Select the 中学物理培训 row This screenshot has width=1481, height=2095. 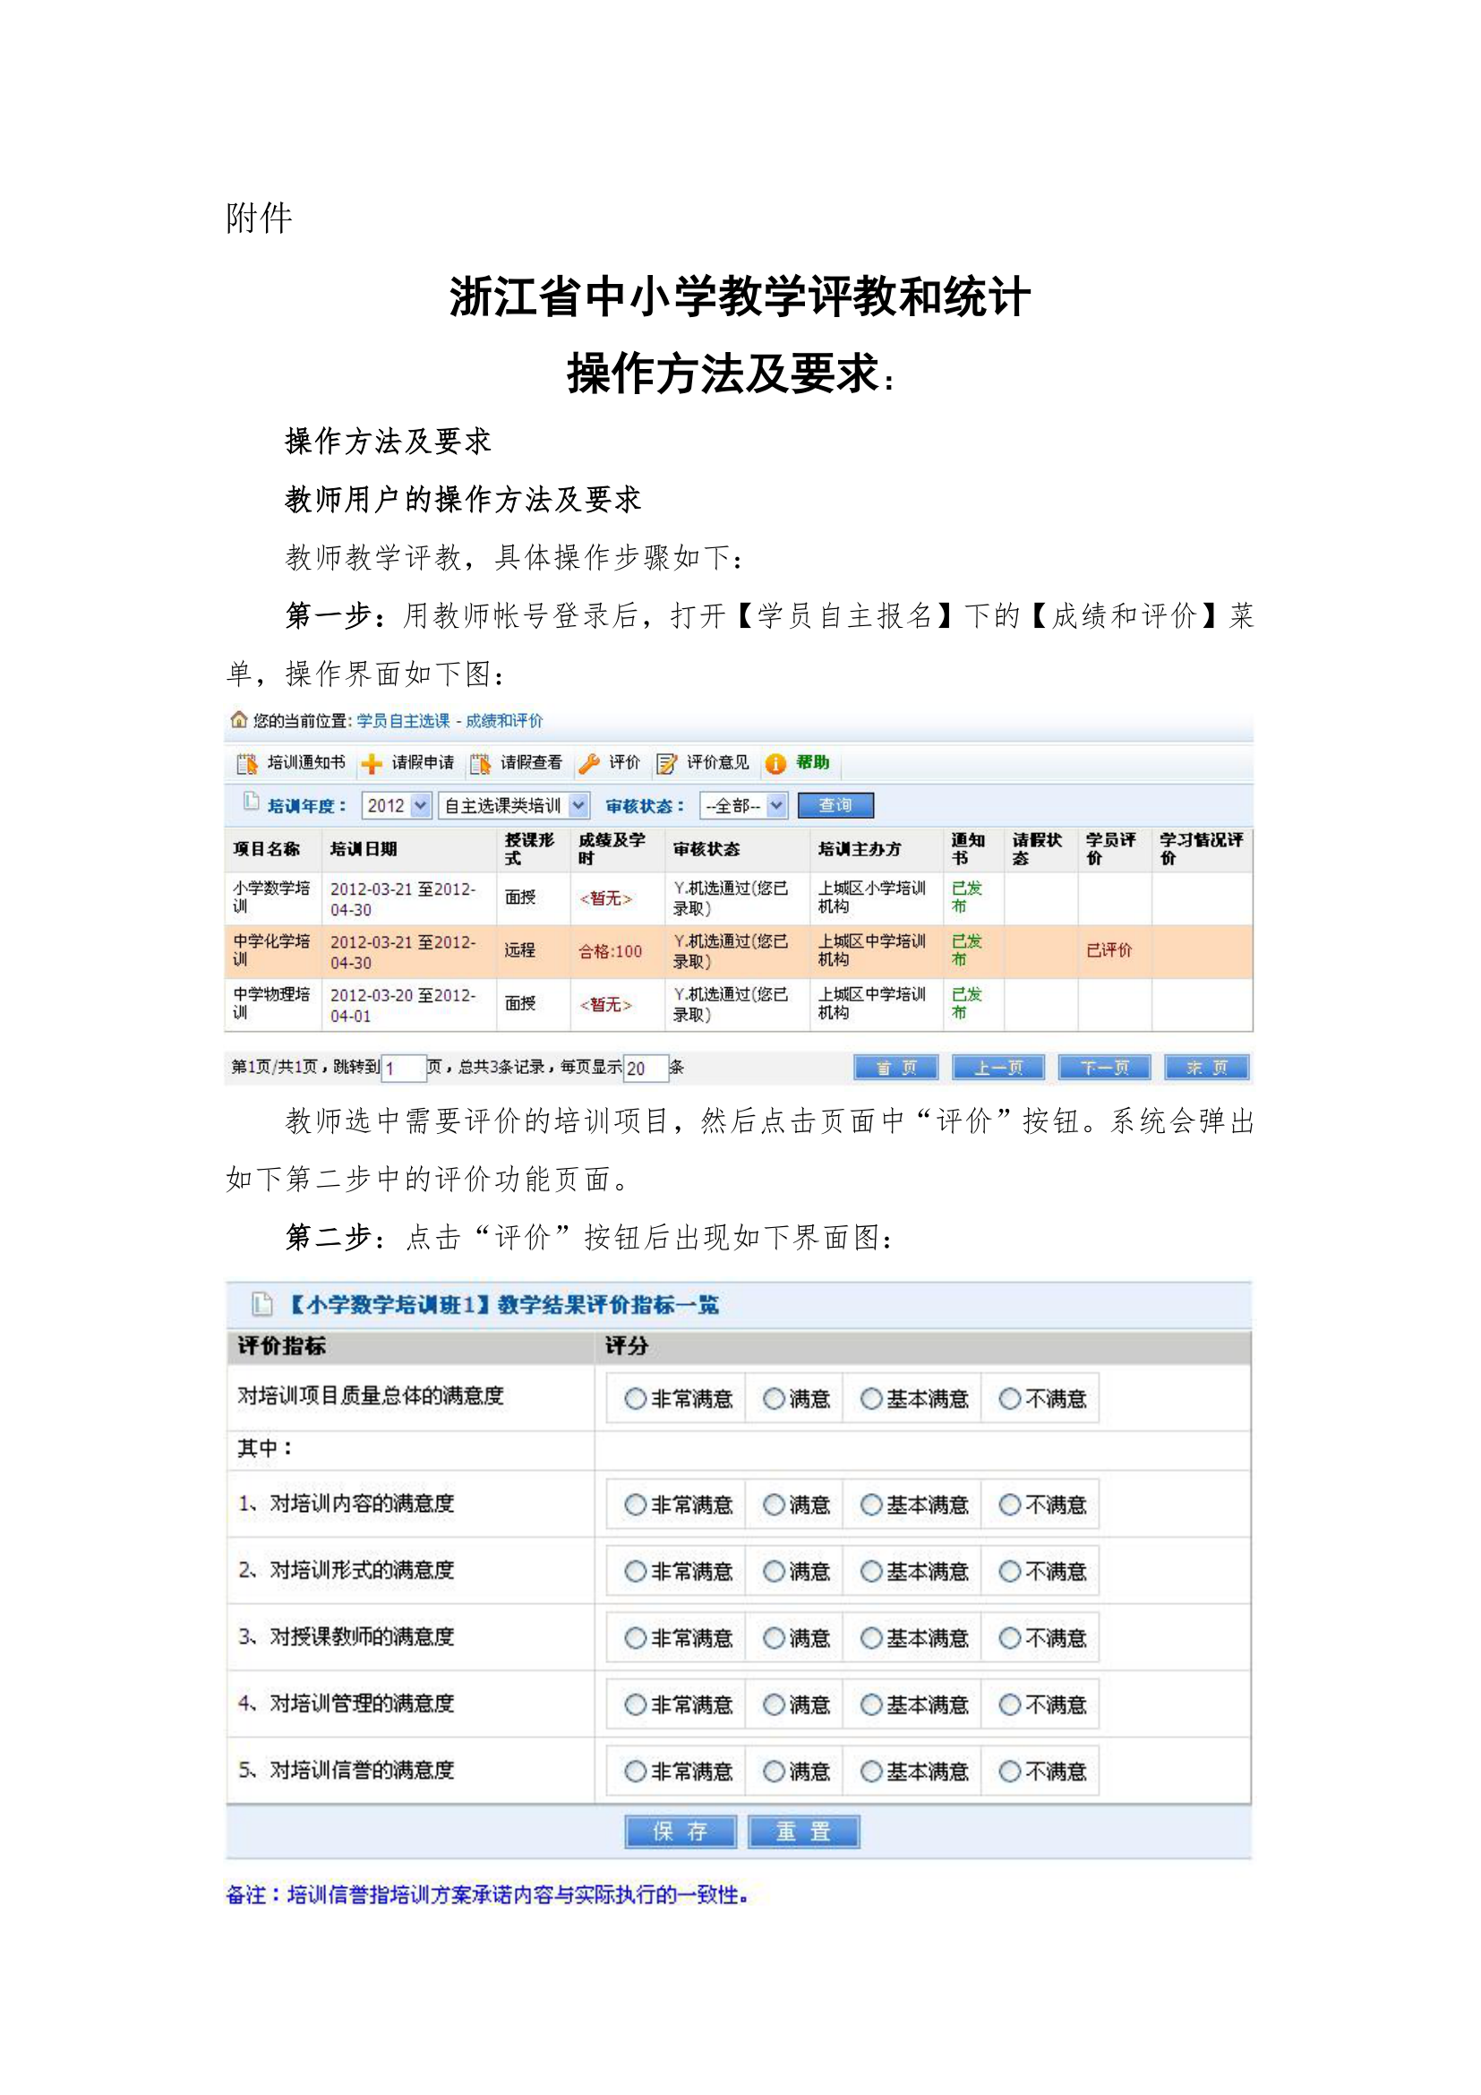[739, 1004]
